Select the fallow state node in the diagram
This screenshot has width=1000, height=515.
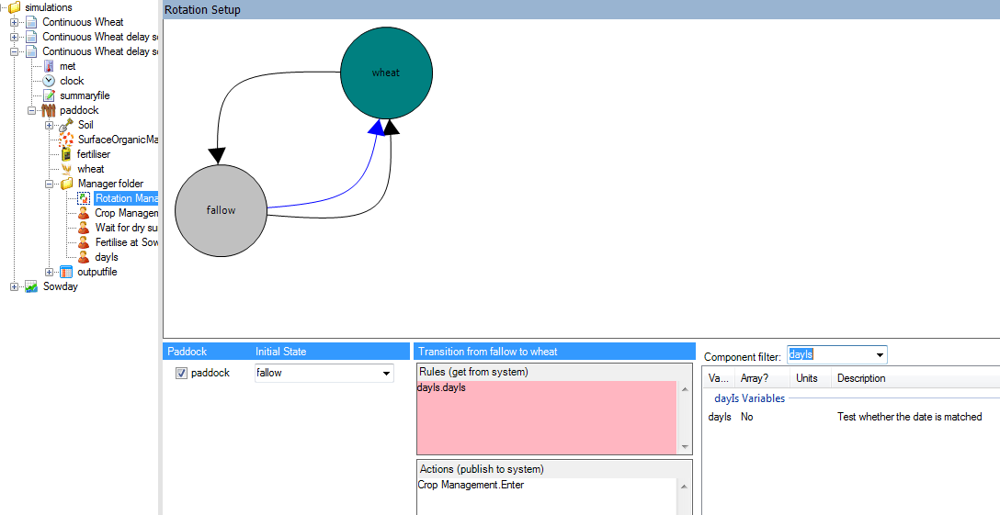click(x=221, y=210)
